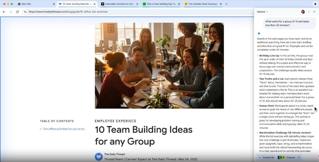Reload the current page
This screenshot has height=162, width=319.
tap(18, 12)
